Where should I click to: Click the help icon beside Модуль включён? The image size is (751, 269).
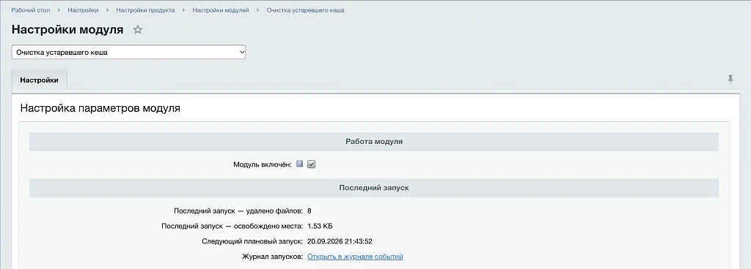tap(299, 164)
